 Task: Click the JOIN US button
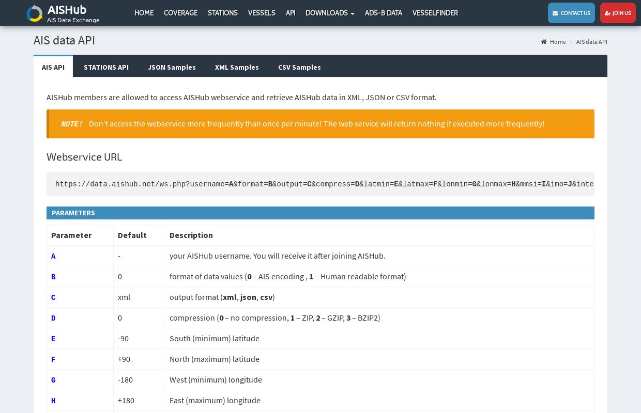click(618, 13)
